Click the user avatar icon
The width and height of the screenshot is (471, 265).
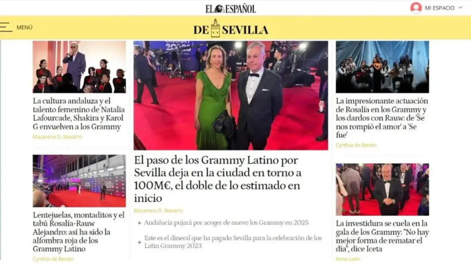click(x=416, y=8)
